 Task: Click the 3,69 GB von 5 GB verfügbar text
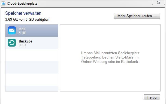(27, 19)
